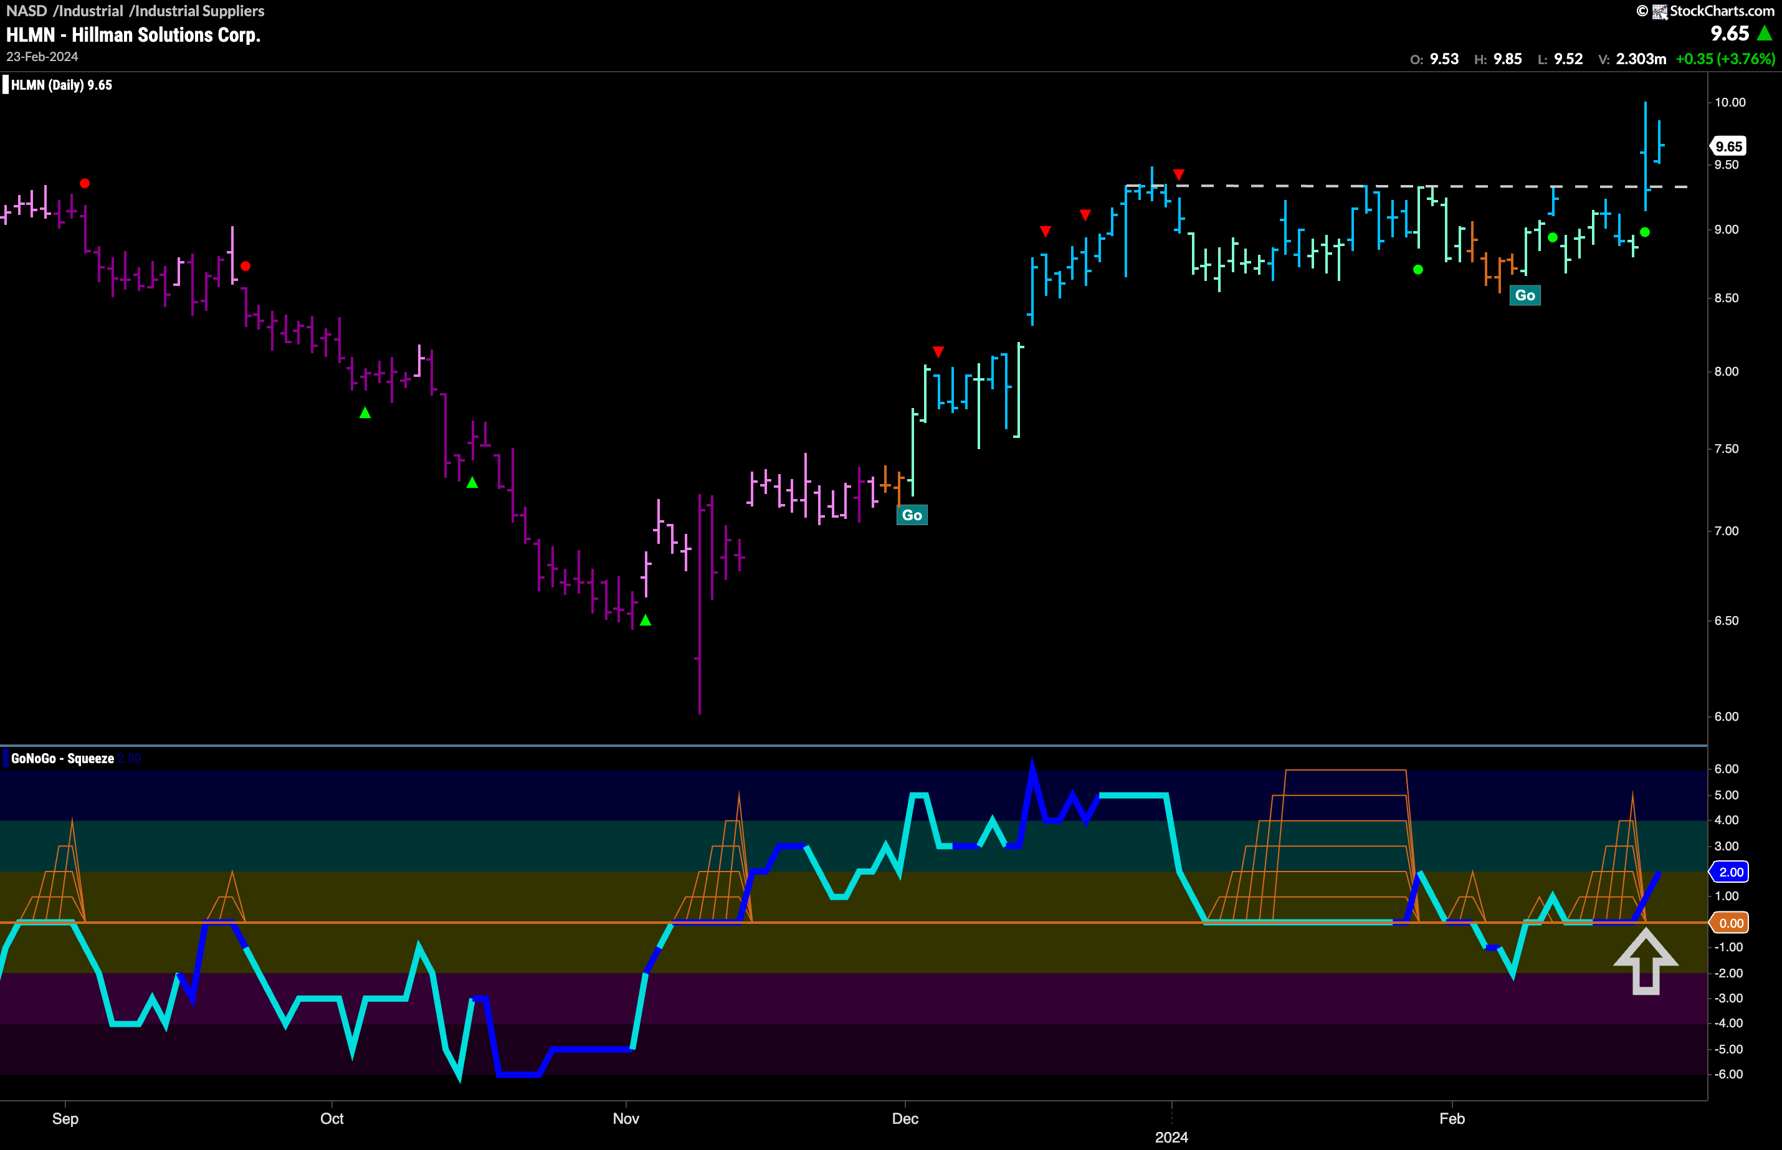Click the red down triangle near 9.00 in late December

tap(1085, 215)
